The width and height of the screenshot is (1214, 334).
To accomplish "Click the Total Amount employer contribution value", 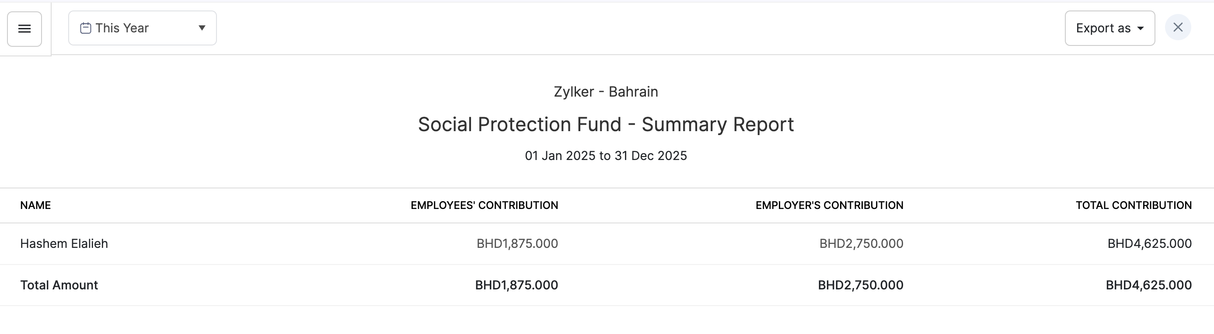I will (860, 285).
